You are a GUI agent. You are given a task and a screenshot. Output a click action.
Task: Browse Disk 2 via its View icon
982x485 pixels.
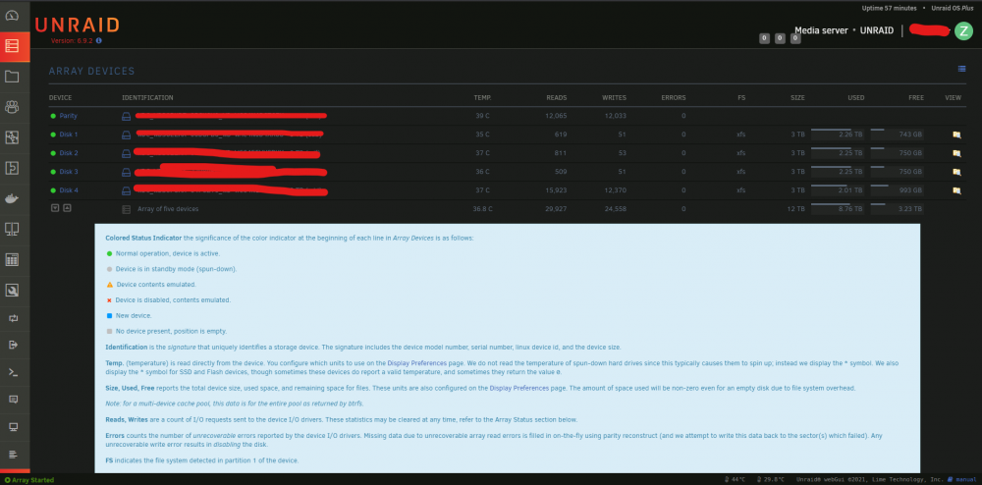[x=956, y=153]
